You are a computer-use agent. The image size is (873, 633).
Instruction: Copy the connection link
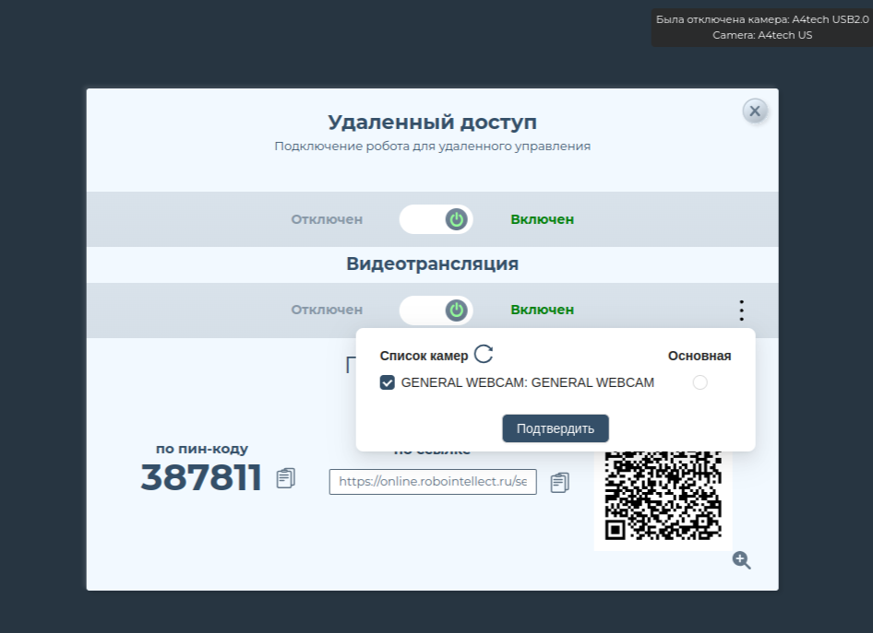[x=559, y=483]
